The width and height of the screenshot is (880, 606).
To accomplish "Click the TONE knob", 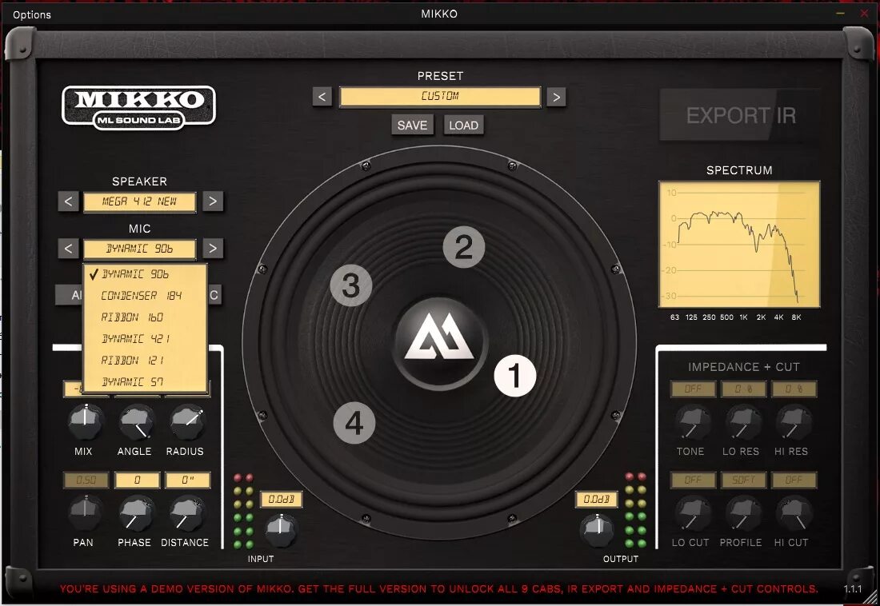I will pos(692,422).
